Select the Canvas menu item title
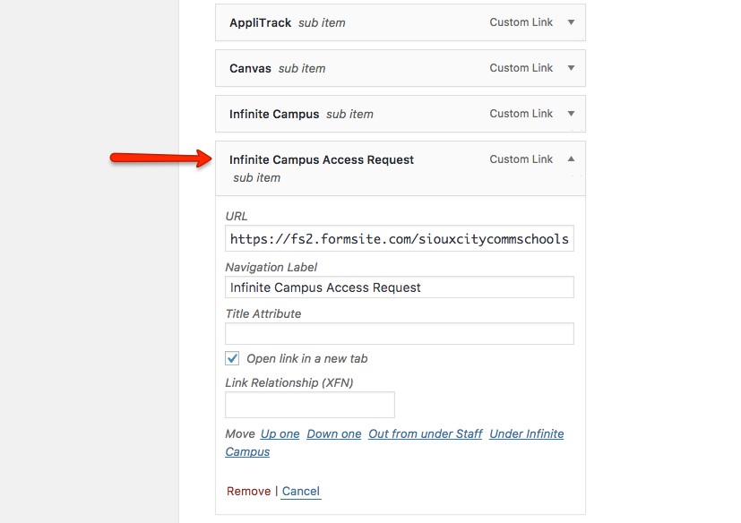Image resolution: width=741 pixels, height=523 pixels. 250,68
